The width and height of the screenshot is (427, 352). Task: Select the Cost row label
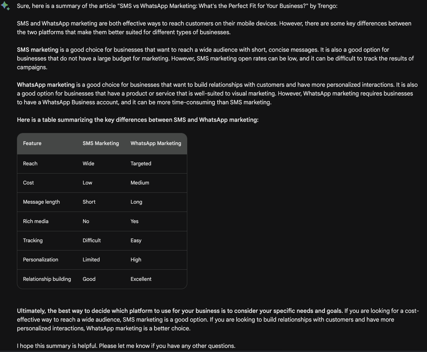(x=28, y=183)
